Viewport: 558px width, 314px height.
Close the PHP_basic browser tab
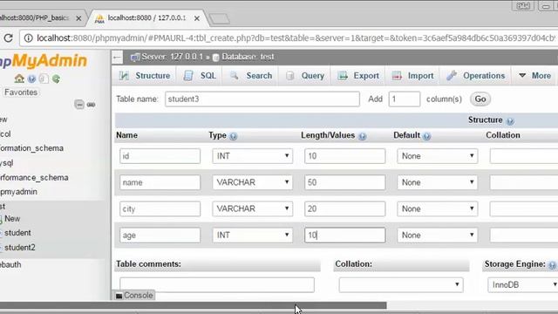pyautogui.click(x=78, y=18)
